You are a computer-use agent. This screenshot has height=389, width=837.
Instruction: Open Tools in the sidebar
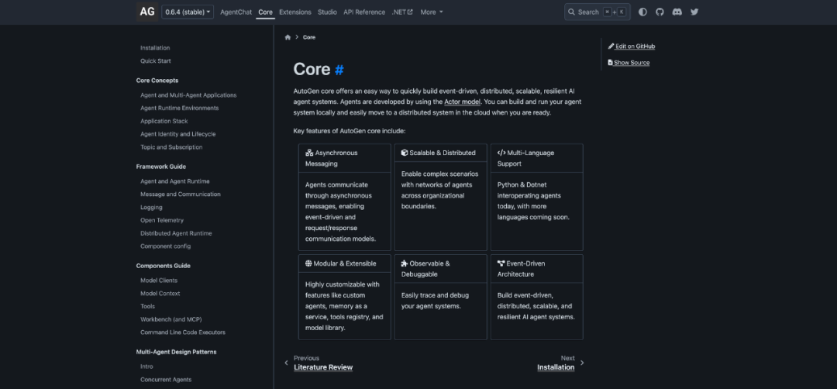148,306
